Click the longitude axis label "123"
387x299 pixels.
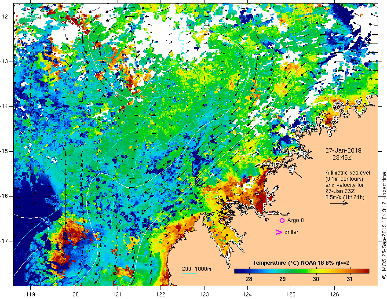point(204,294)
